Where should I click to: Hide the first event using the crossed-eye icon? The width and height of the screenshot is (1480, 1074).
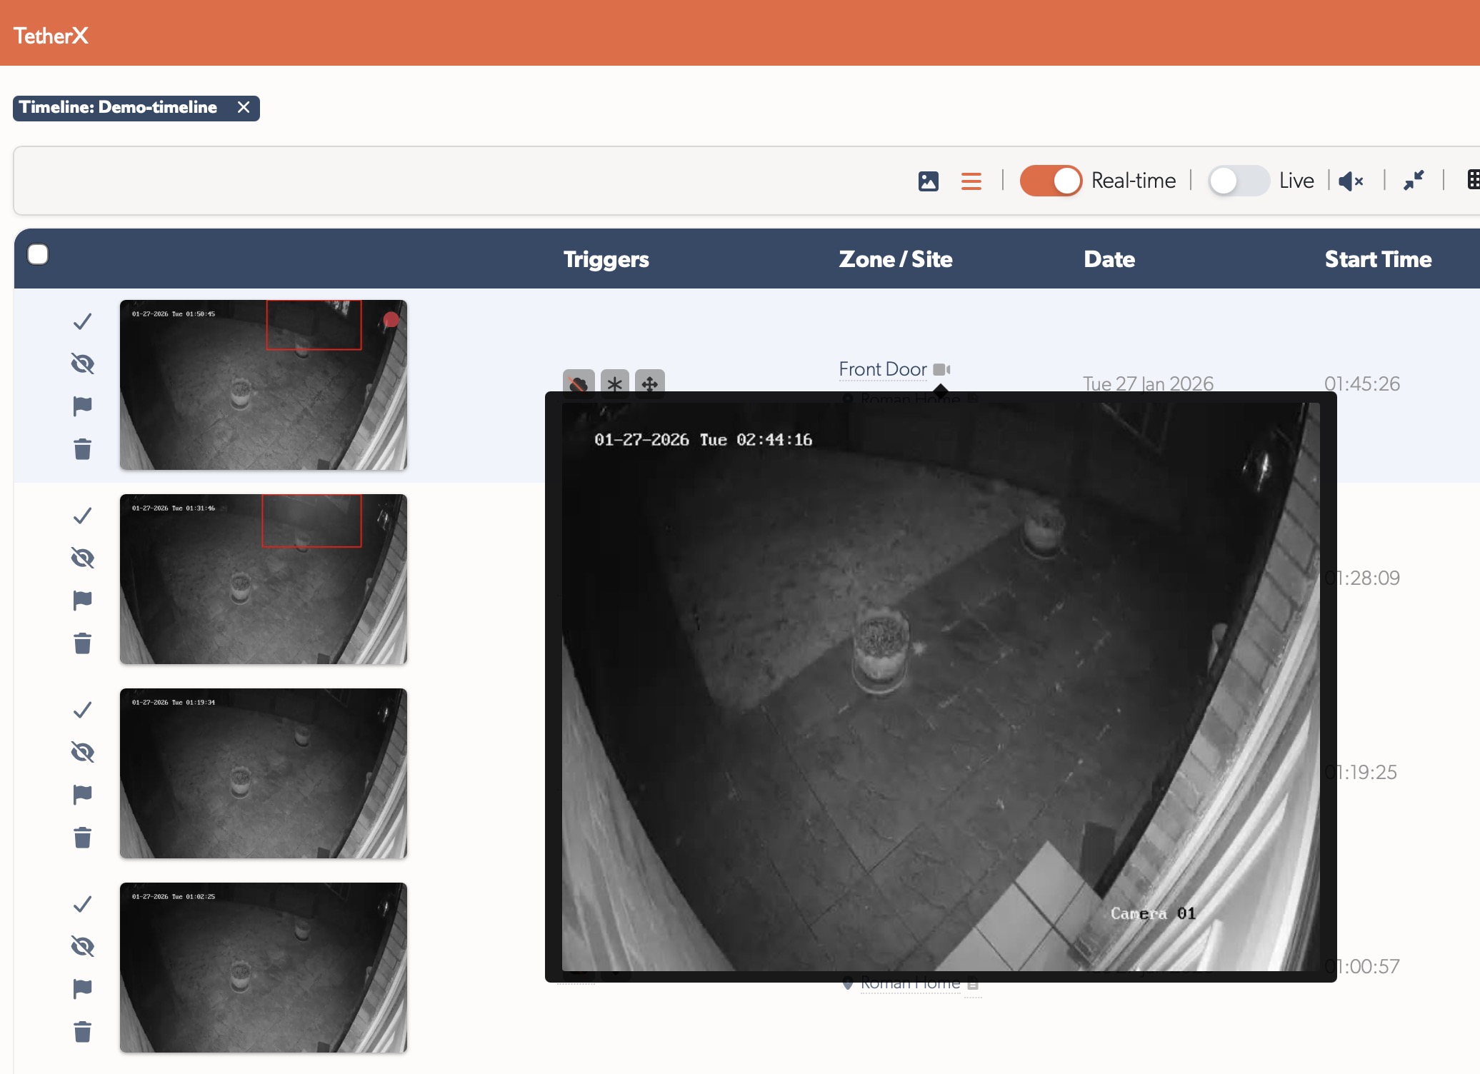82,363
